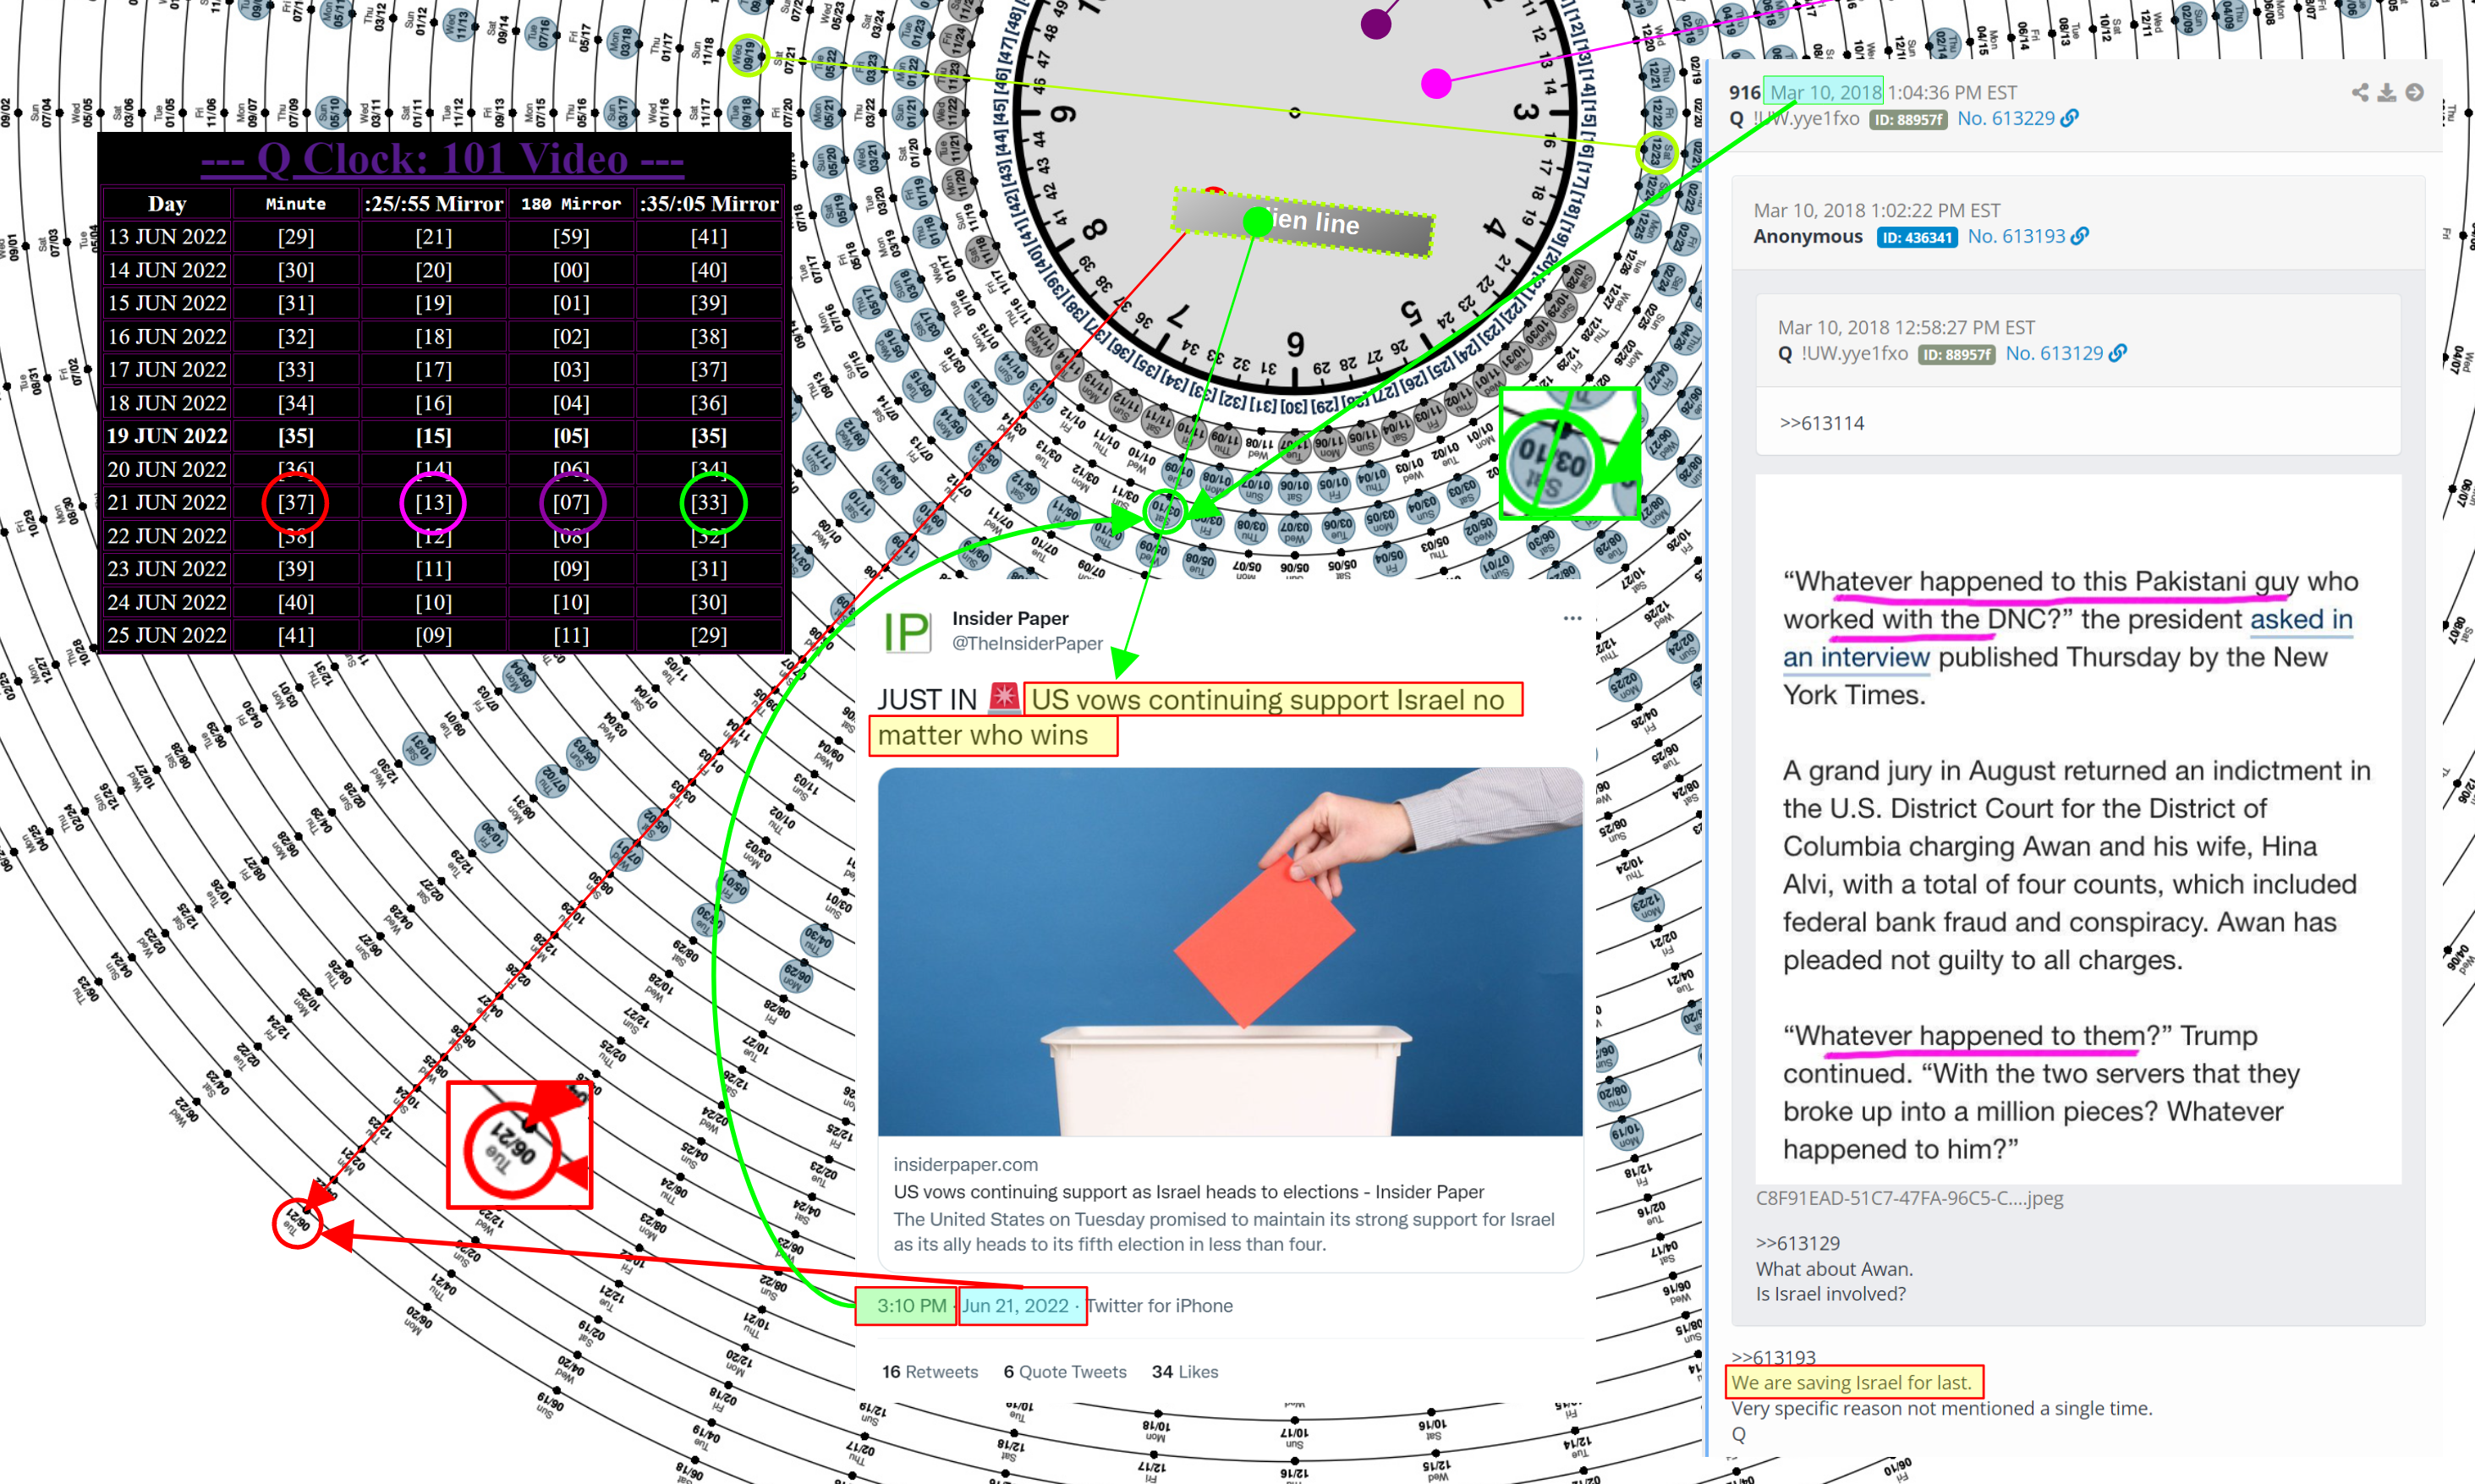Click the [37] minute cell for 21 JUN

(296, 502)
